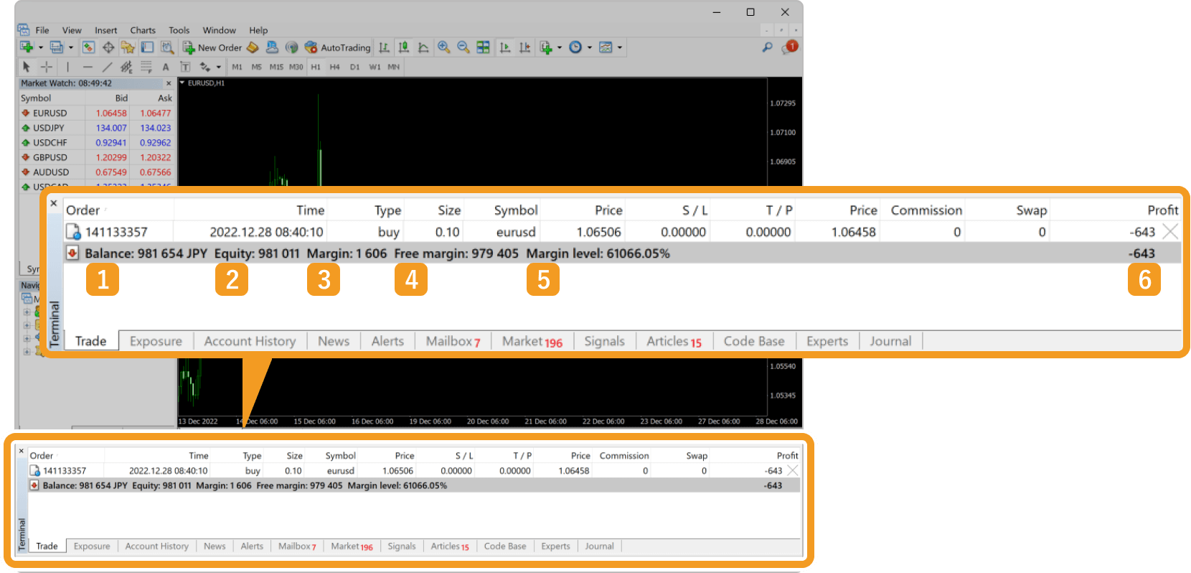The image size is (1191, 573).
Task: Click the GBPUSD row in Market Watch
Action: click(x=97, y=157)
